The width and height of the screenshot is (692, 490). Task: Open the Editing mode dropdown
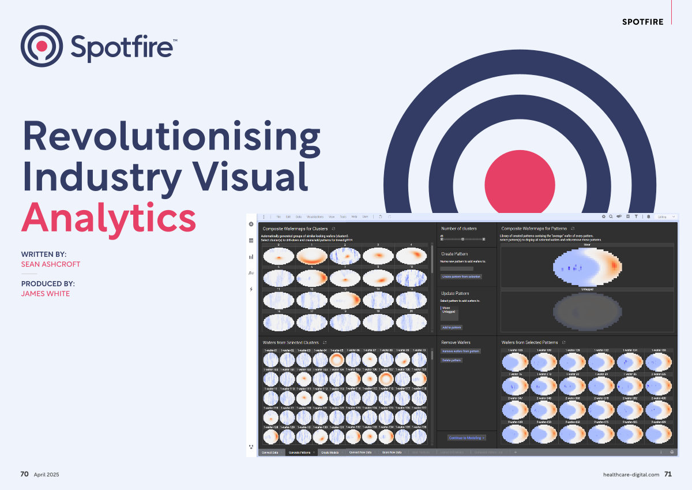pyautogui.click(x=667, y=216)
